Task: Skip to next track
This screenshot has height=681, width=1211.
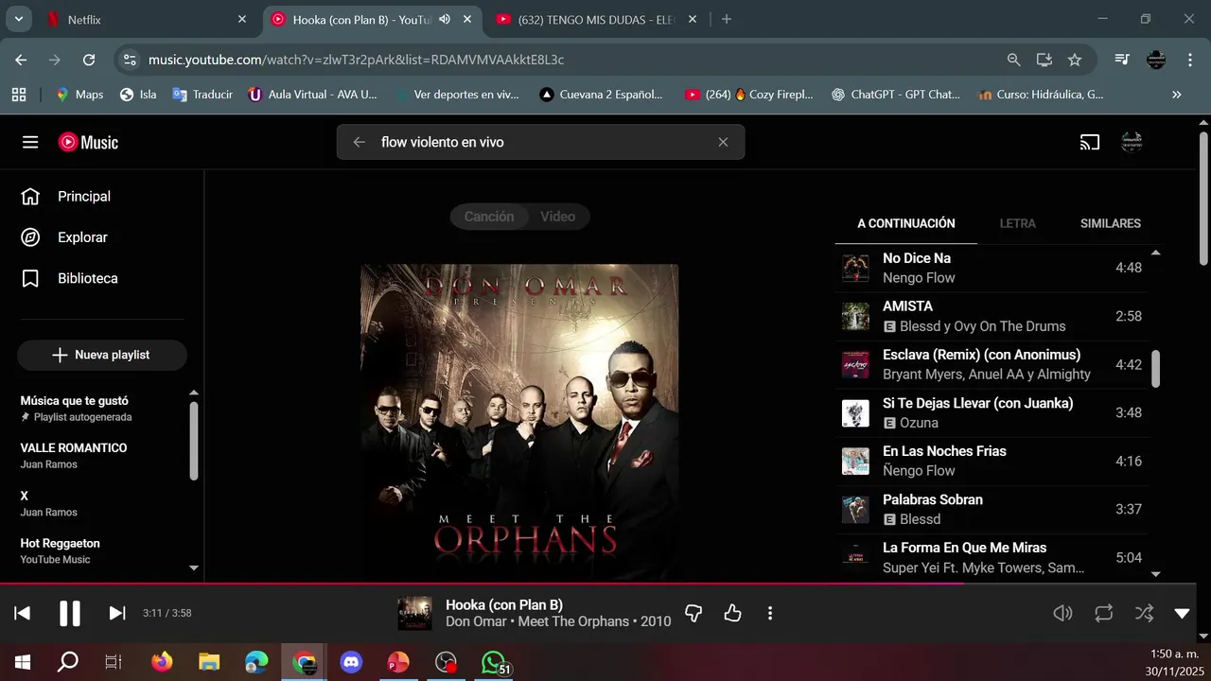Action: [117, 613]
